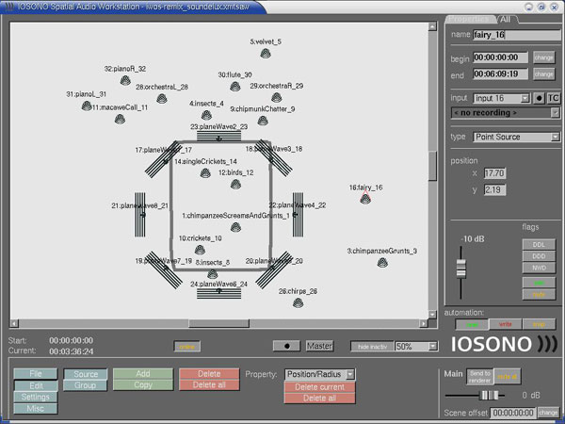
Task: Select the insects_4 source icon
Action: point(206,115)
